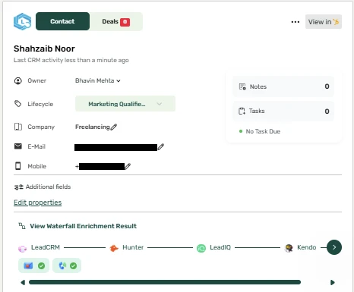Click the Additional fields label

[48, 187]
